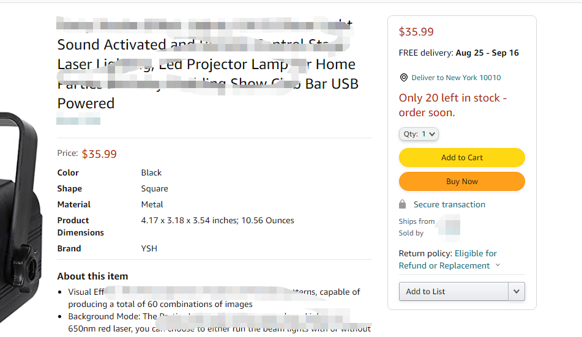Expand the Refund or Replacement chevron

pos(498,265)
